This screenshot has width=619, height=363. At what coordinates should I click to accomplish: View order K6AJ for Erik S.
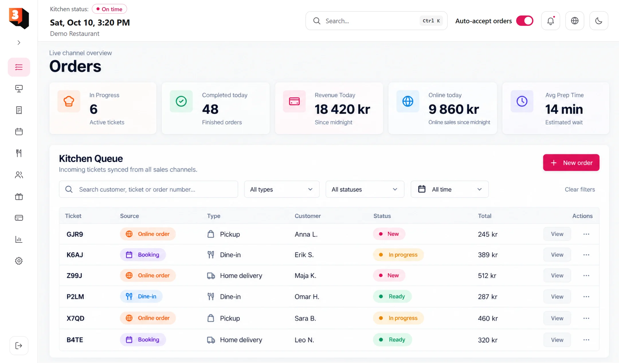557,255
